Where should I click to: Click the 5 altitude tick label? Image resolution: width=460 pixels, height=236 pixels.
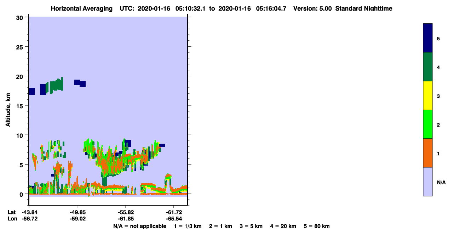(x=22, y=165)
